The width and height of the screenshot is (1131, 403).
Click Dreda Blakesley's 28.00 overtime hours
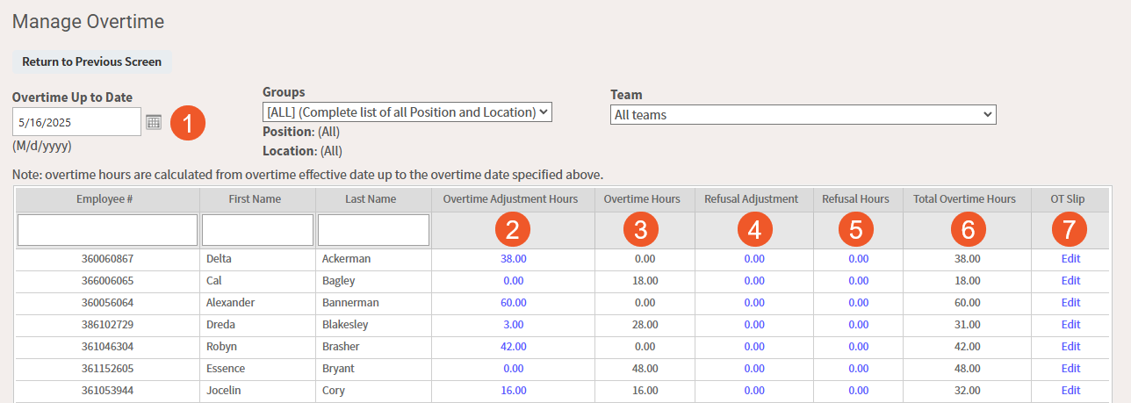point(645,325)
